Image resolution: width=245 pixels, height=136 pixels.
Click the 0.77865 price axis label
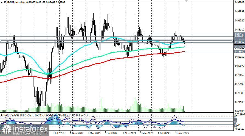coord(240,75)
